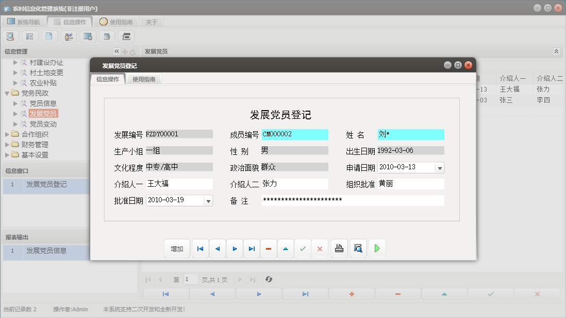566x318 pixels.
Task: Cancel editing with the red X icon
Action: coord(320,248)
